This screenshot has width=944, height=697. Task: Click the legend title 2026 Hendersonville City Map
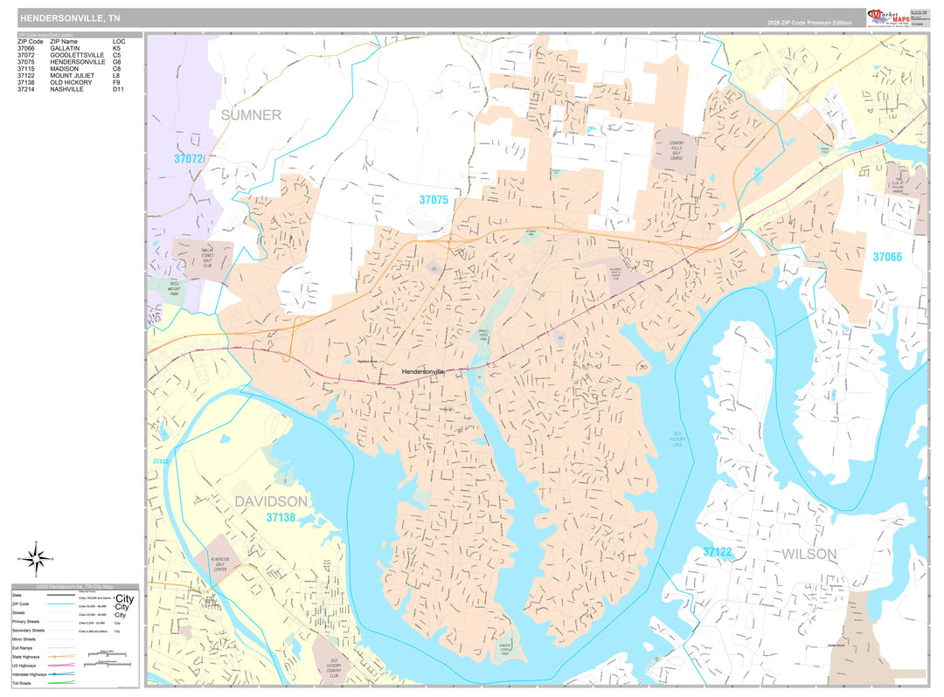[x=74, y=587]
